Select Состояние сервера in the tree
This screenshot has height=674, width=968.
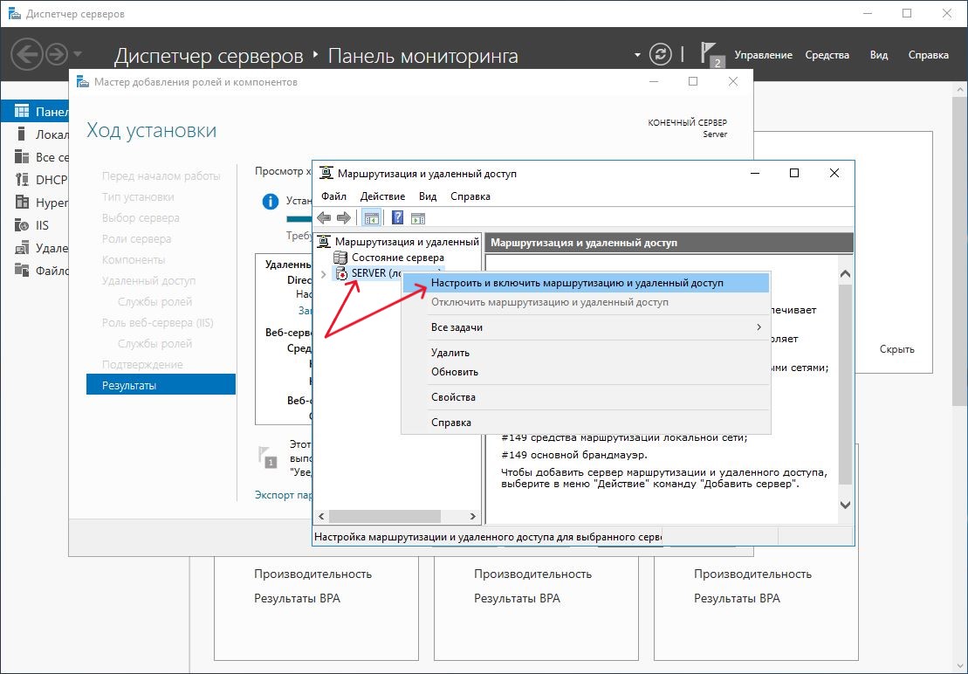pos(397,258)
